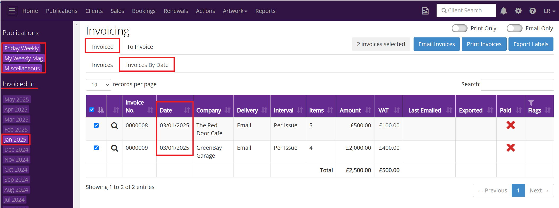Go to Previous page
The width and height of the screenshot is (559, 208).
click(492, 190)
